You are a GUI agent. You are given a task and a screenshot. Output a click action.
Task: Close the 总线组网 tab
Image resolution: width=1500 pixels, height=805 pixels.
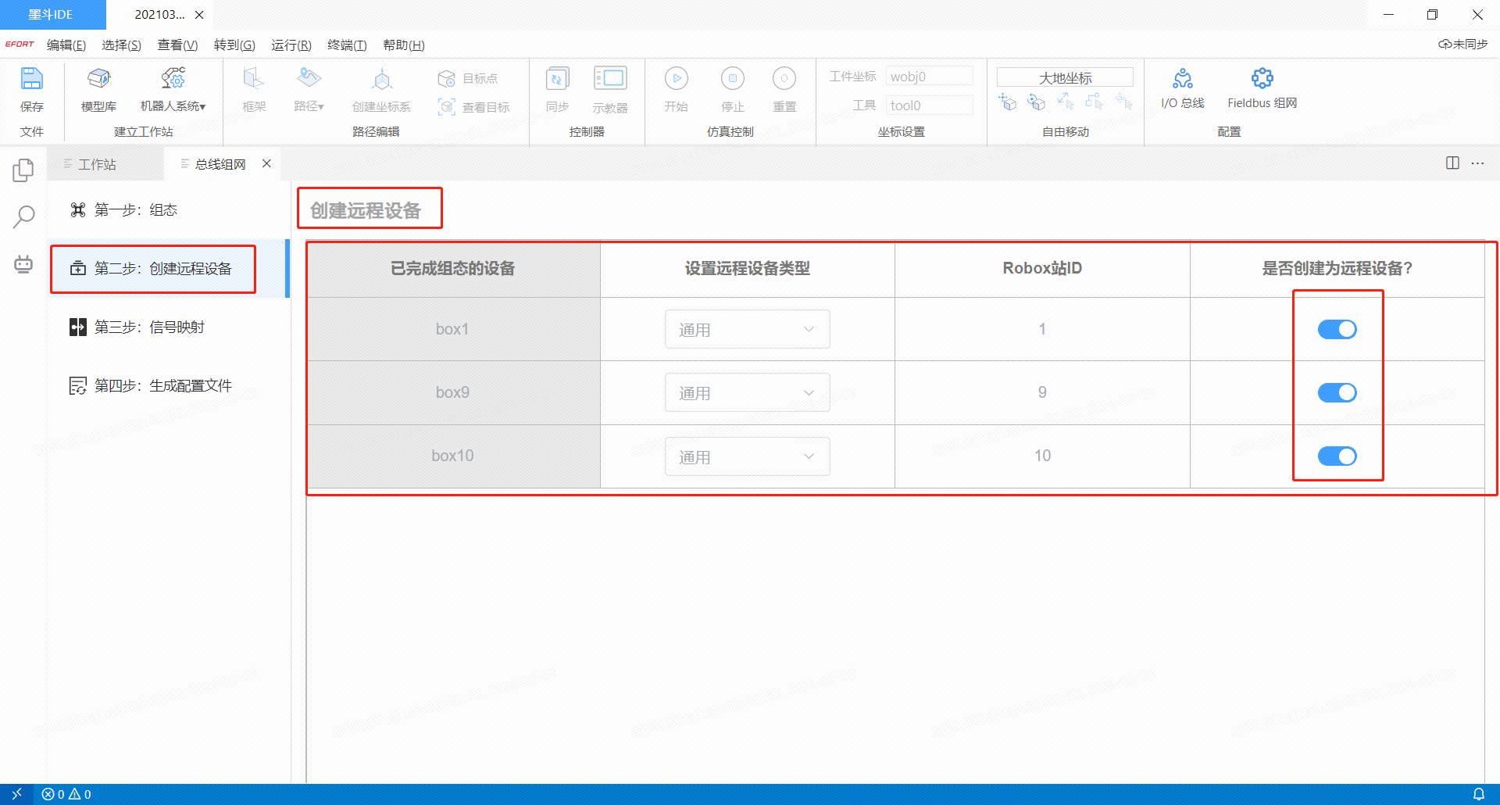click(266, 163)
